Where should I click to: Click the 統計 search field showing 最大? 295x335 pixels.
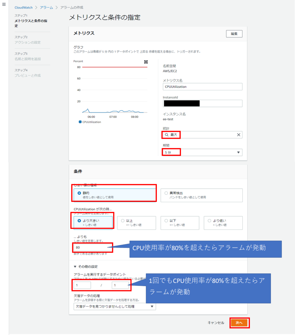pos(203,135)
